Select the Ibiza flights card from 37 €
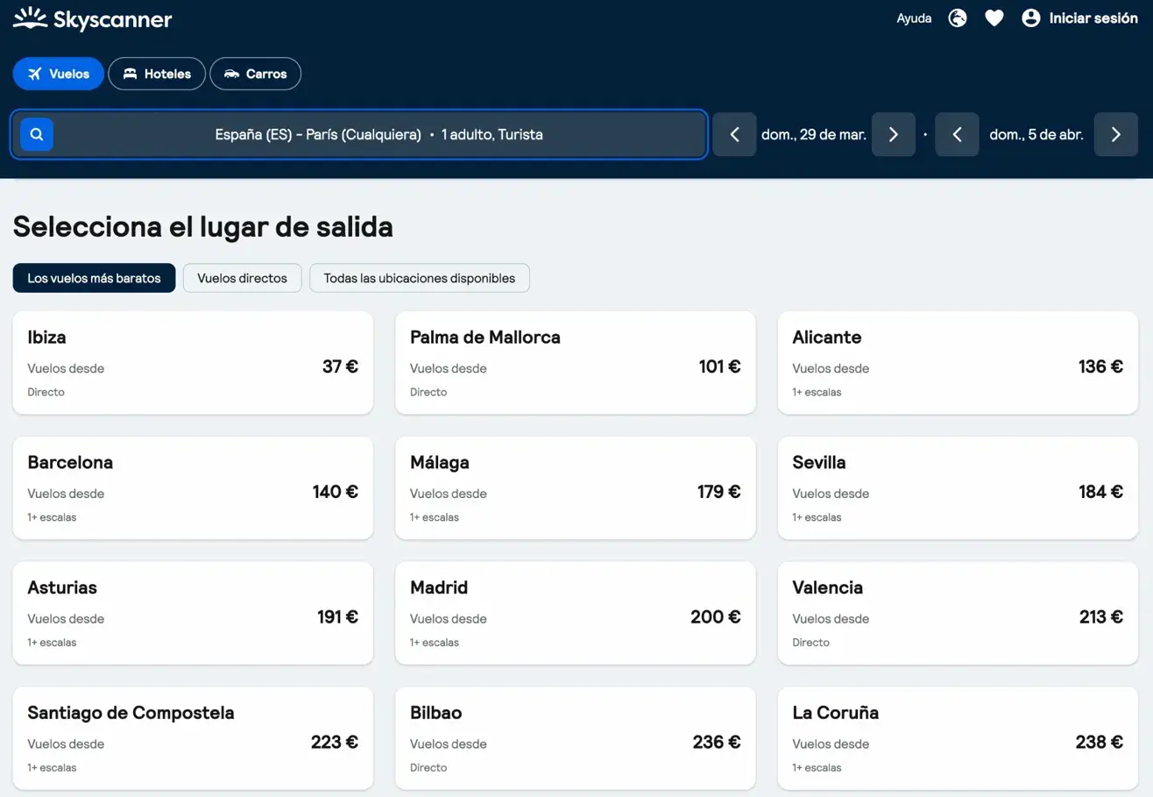The width and height of the screenshot is (1153, 797). pos(193,363)
